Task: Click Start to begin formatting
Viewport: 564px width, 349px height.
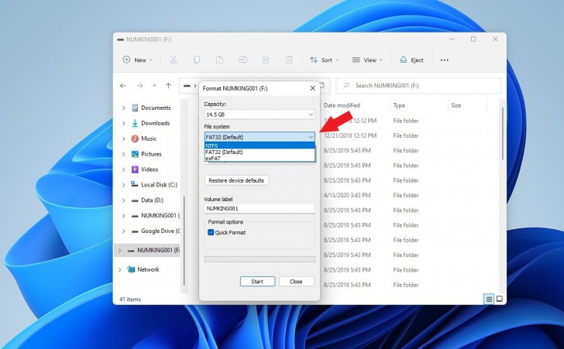Action: pos(257,282)
